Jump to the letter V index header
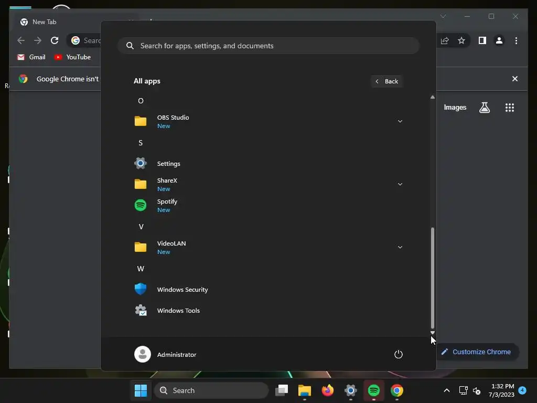 click(141, 227)
